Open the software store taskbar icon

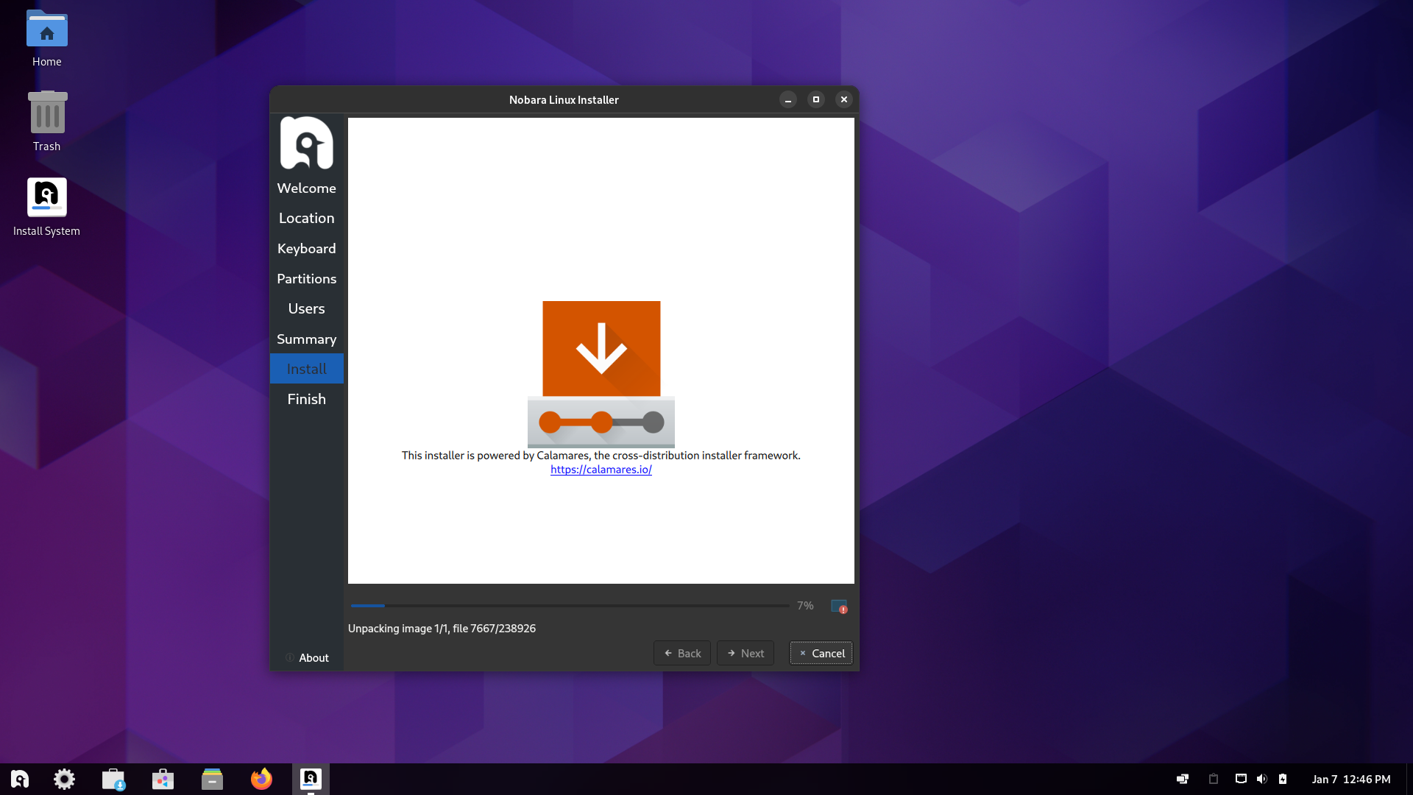pyautogui.click(x=163, y=779)
